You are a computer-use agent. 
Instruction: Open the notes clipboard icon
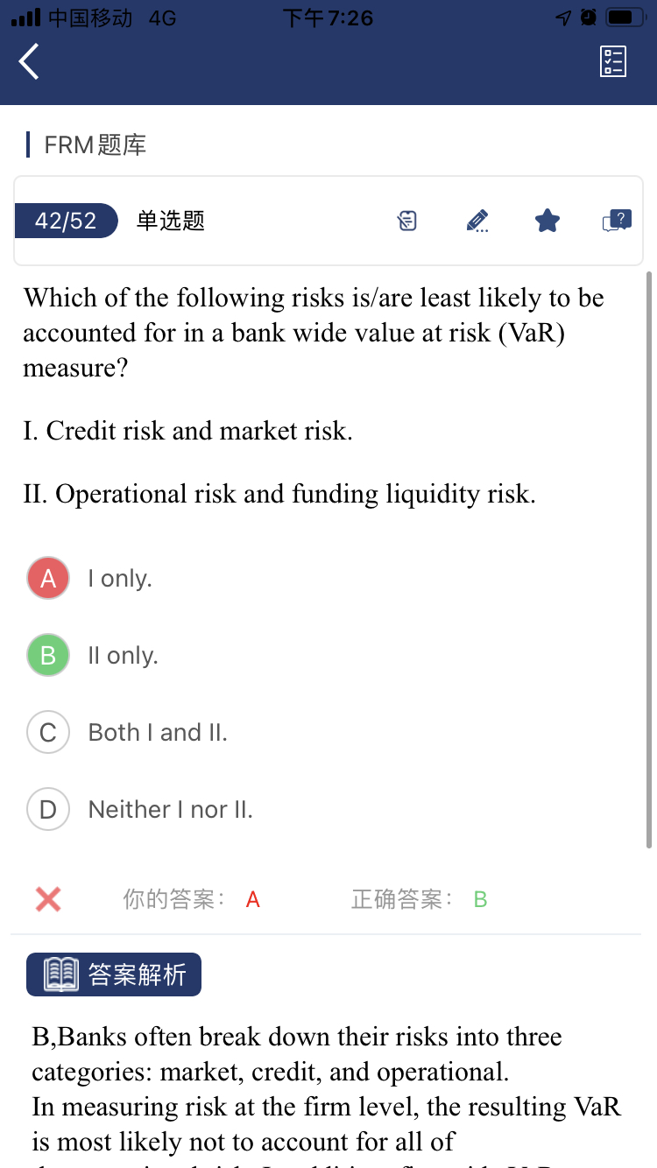click(407, 221)
